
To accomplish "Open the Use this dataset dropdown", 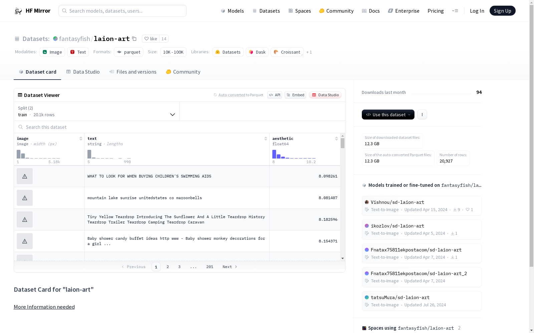I will coord(388,115).
